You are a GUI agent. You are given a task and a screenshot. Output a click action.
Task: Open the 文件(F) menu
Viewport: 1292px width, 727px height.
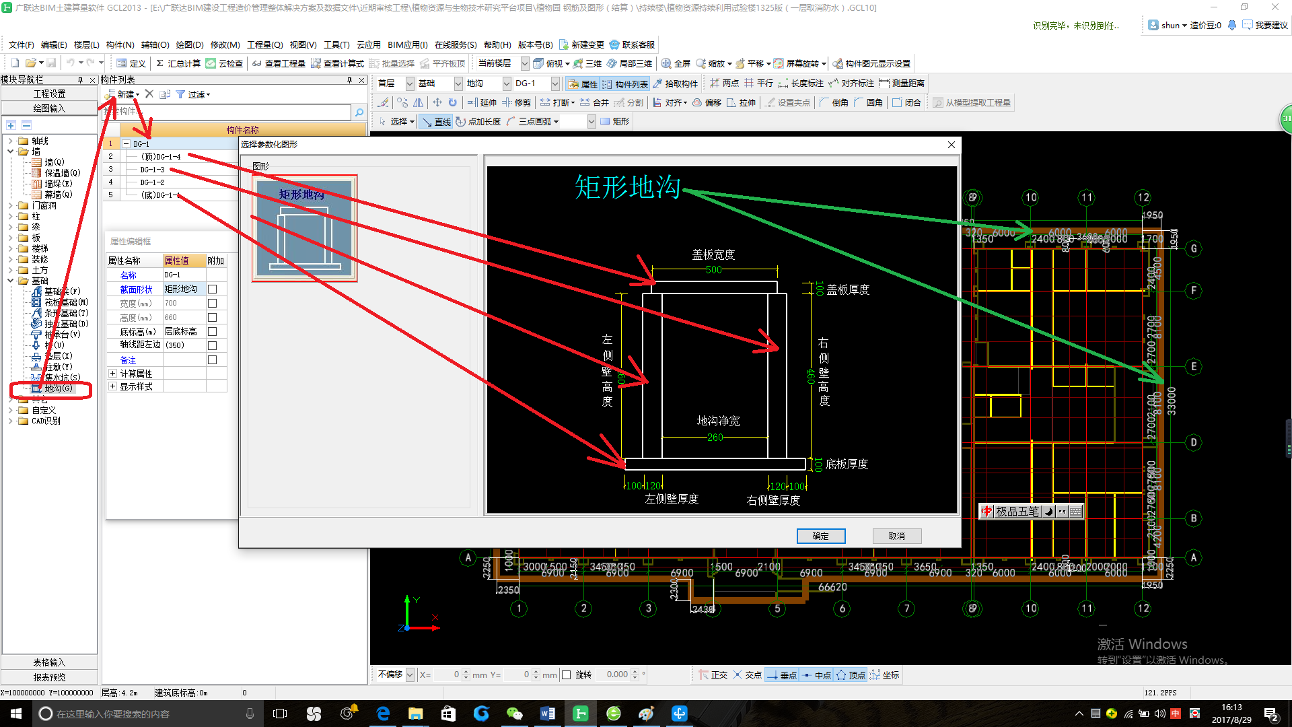pyautogui.click(x=21, y=45)
